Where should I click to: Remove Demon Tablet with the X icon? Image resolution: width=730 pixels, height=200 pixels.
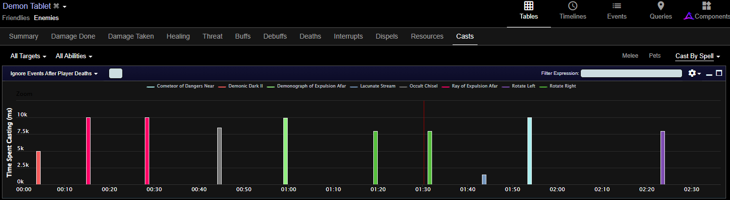pyautogui.click(x=56, y=6)
